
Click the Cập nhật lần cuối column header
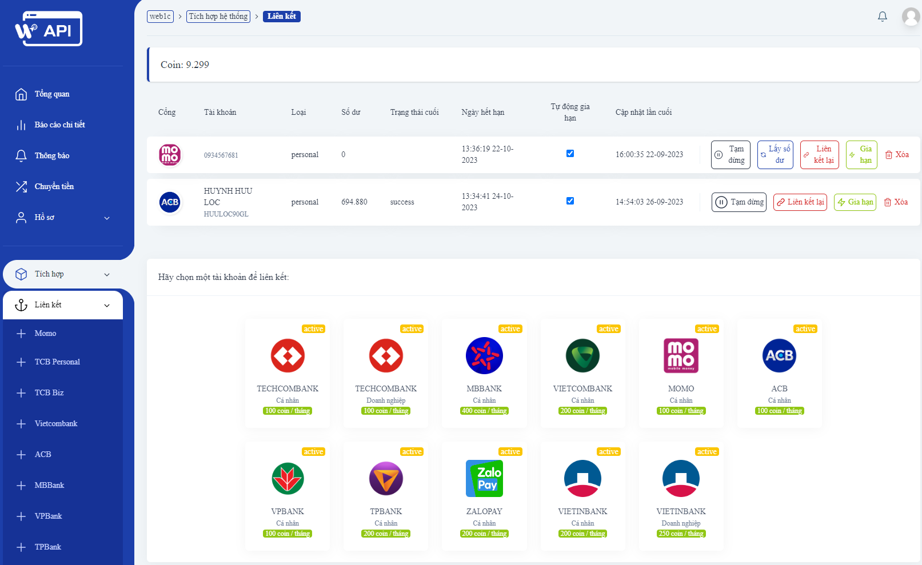[644, 113]
